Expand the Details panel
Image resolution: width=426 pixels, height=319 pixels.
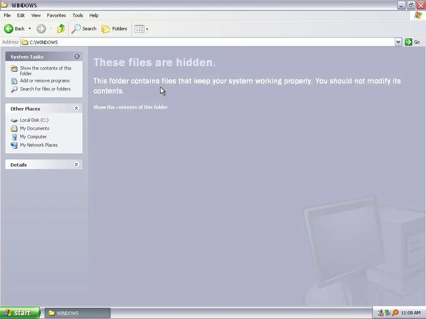pos(77,164)
